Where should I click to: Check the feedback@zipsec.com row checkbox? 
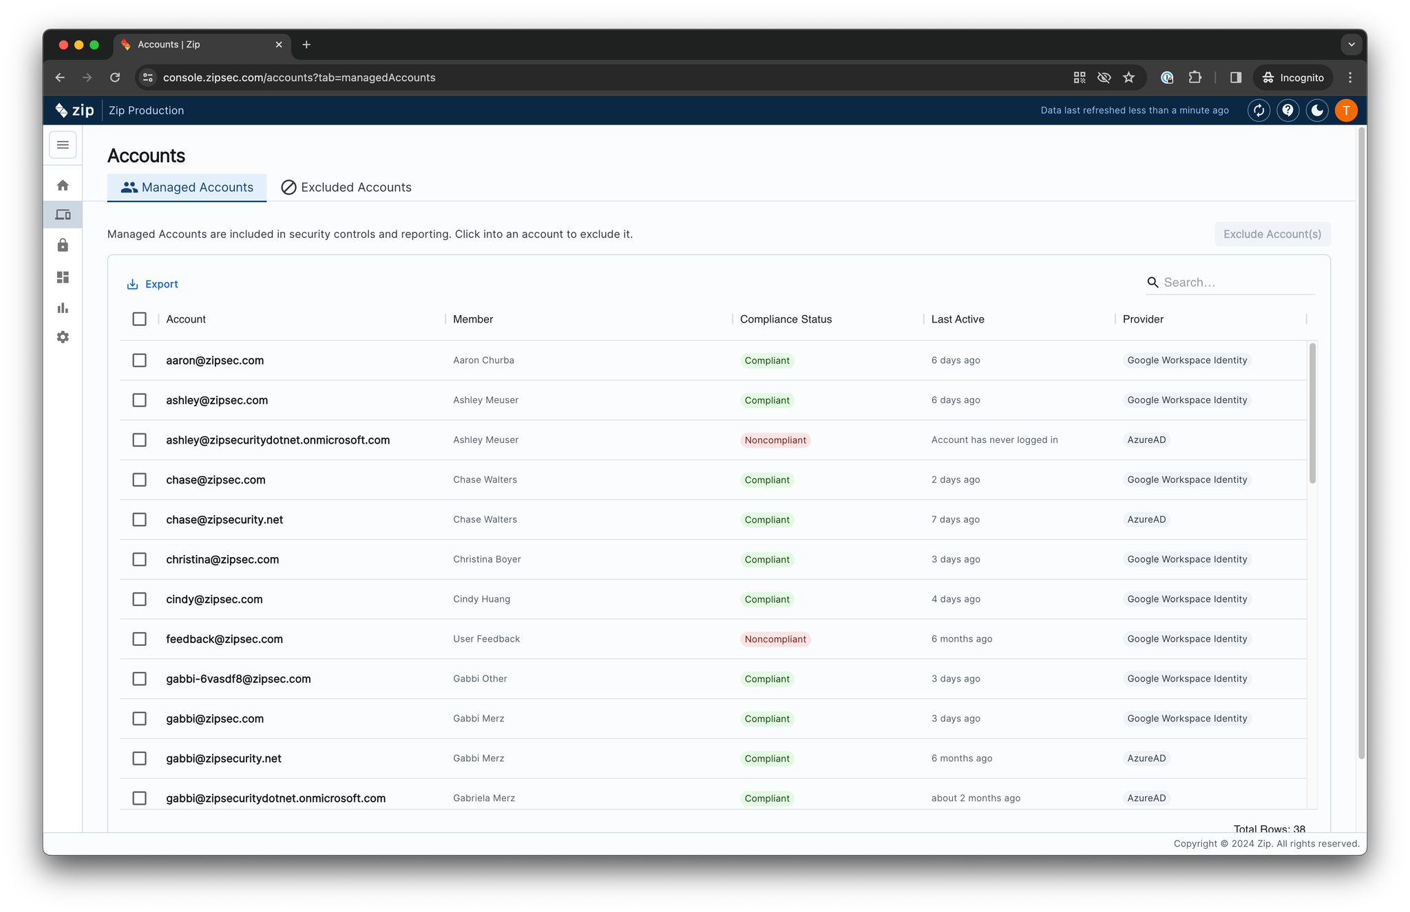click(140, 639)
